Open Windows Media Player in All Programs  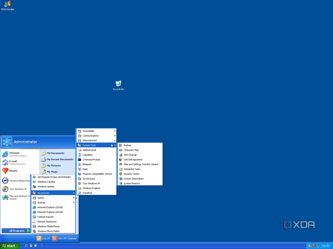[x=53, y=226]
